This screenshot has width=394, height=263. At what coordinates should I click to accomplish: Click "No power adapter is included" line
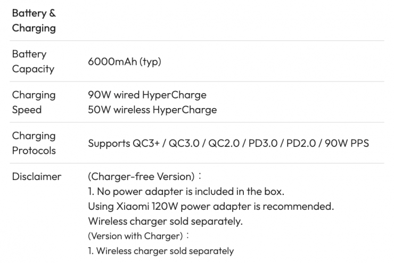pyautogui.click(x=186, y=191)
